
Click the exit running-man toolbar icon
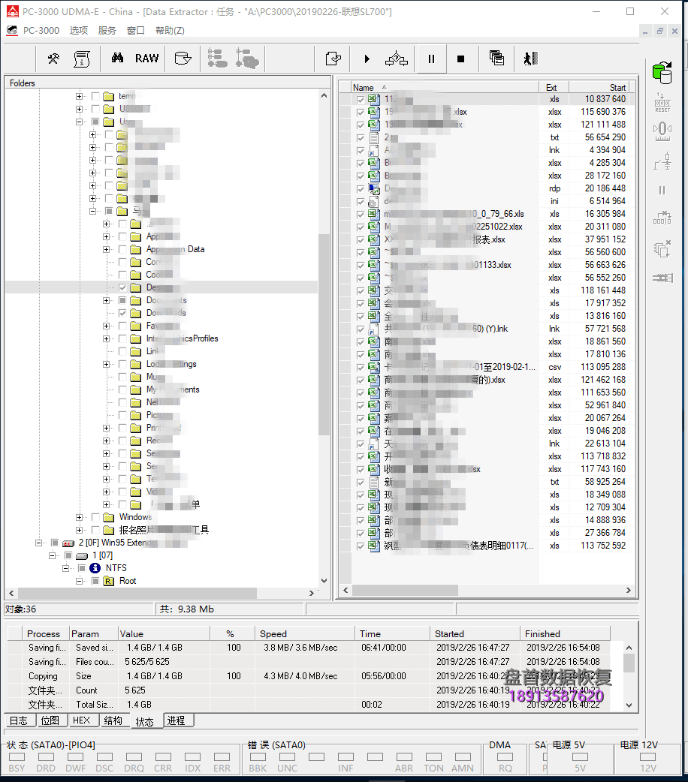(531, 59)
